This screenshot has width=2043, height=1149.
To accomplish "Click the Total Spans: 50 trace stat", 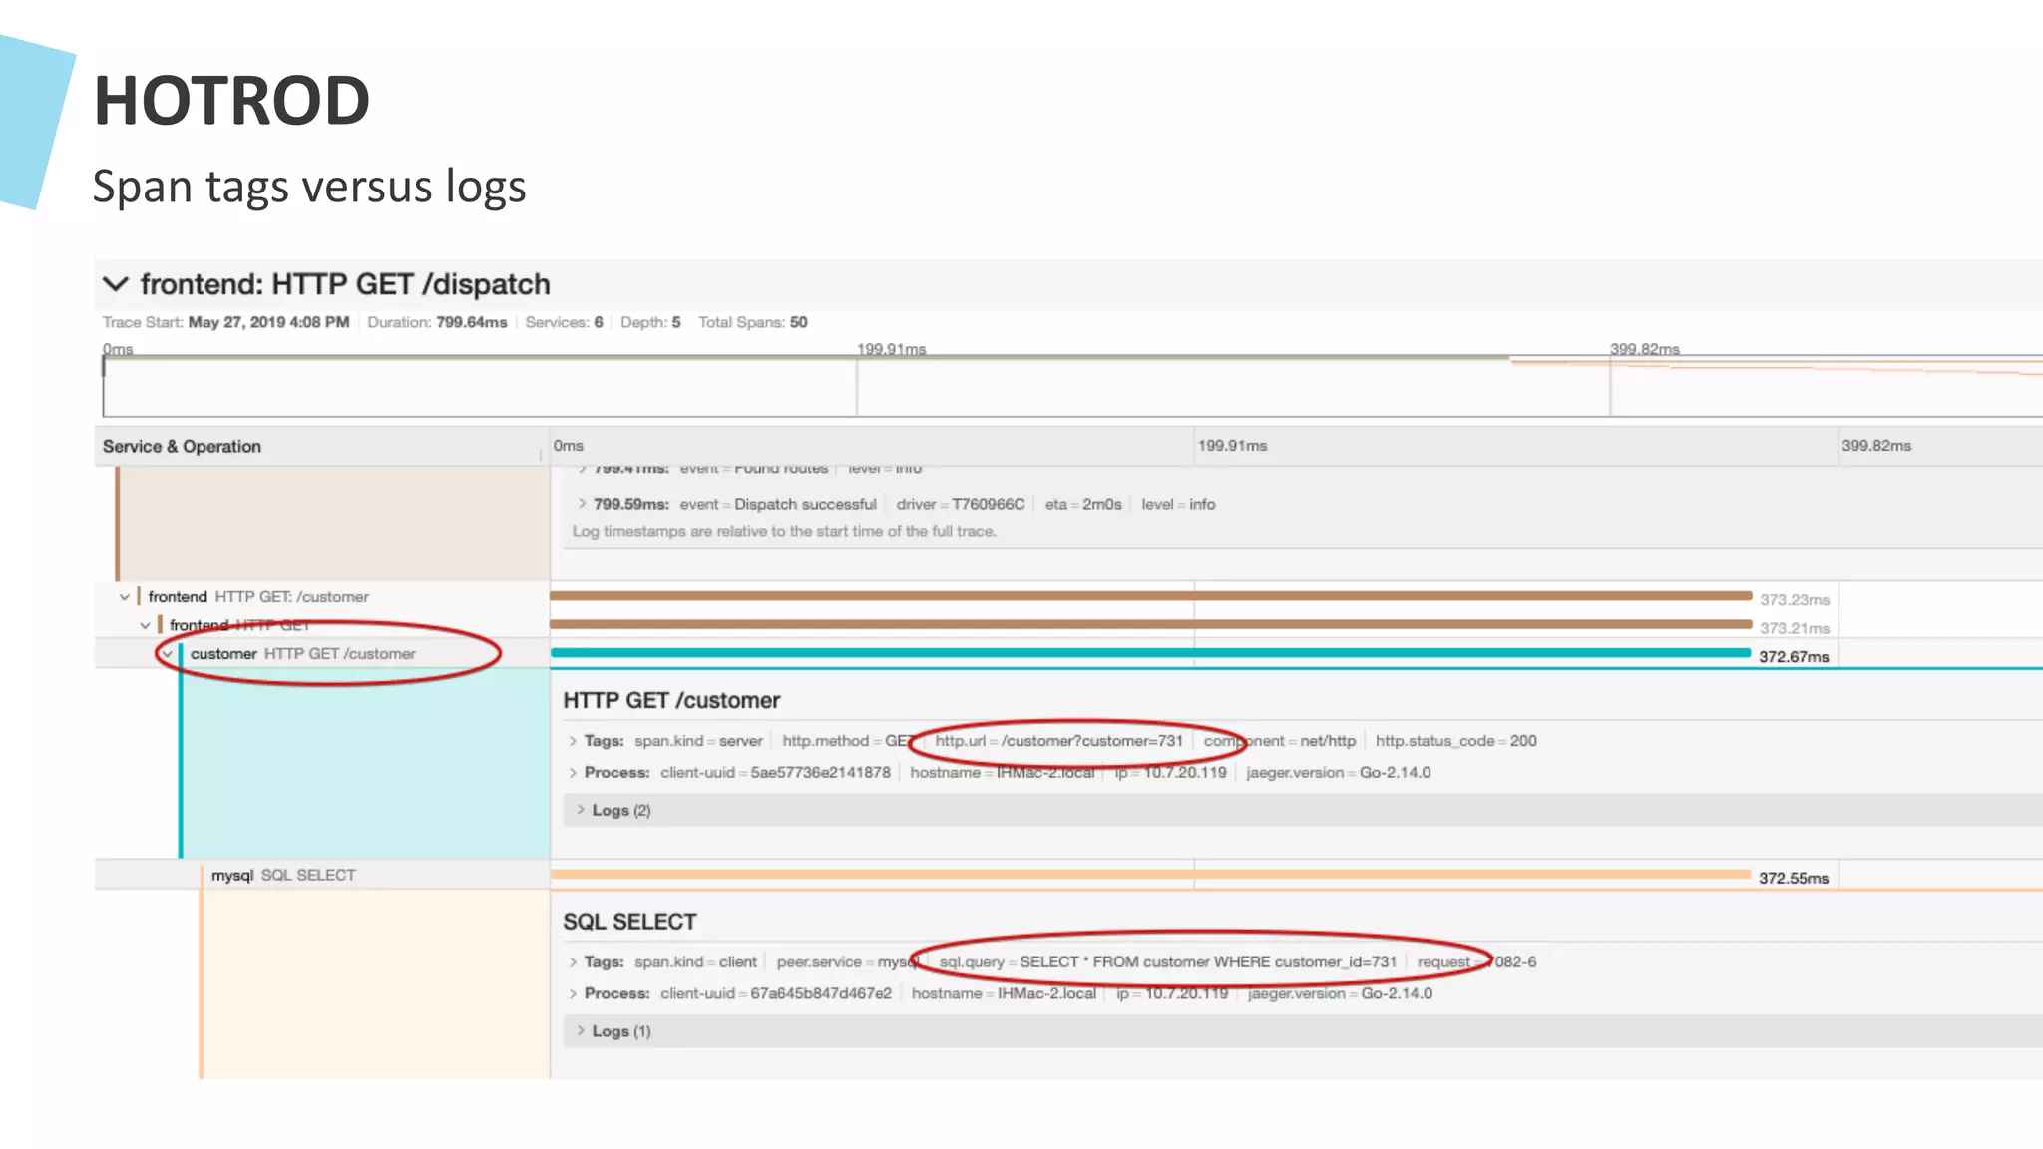I will point(753,323).
